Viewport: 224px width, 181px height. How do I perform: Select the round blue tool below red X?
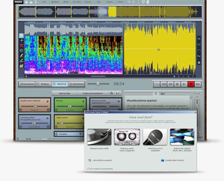pyautogui.click(x=21, y=51)
